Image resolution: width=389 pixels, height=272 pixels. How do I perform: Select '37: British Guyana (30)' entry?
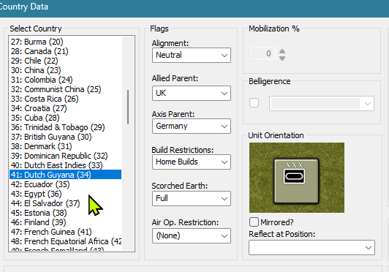[66, 137]
